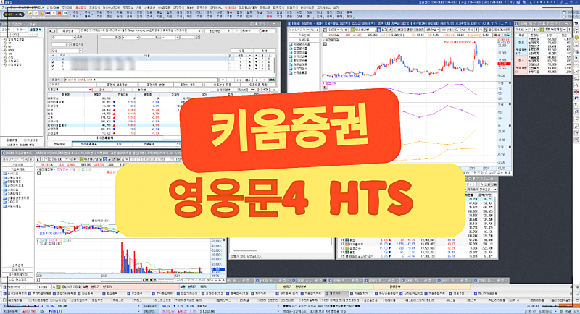Open the last folder in the right chart's indicator list
The image size is (580, 314).
pyautogui.click(x=299, y=72)
